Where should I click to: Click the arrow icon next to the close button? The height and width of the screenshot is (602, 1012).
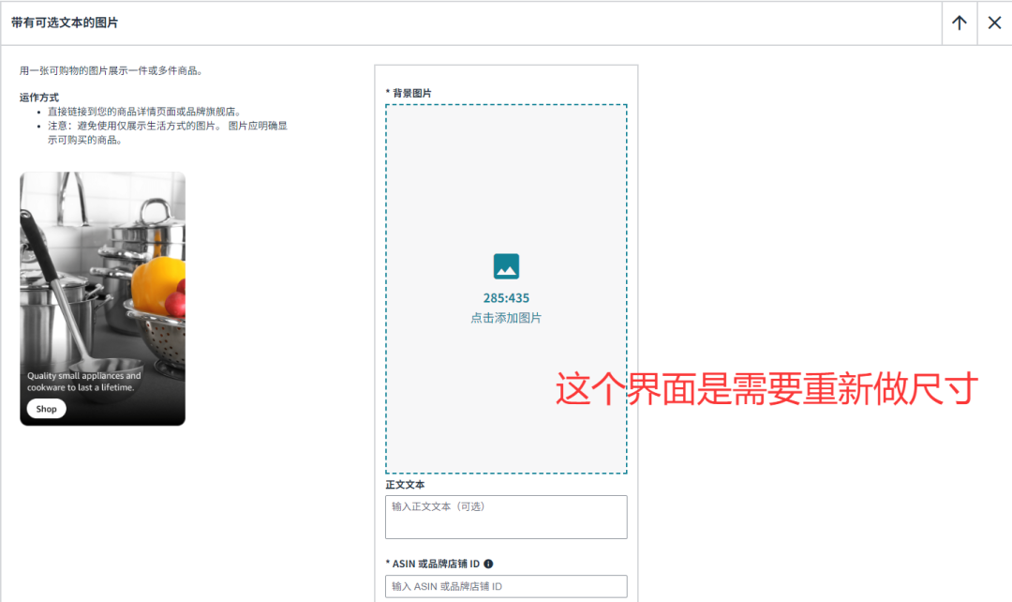pyautogui.click(x=959, y=23)
